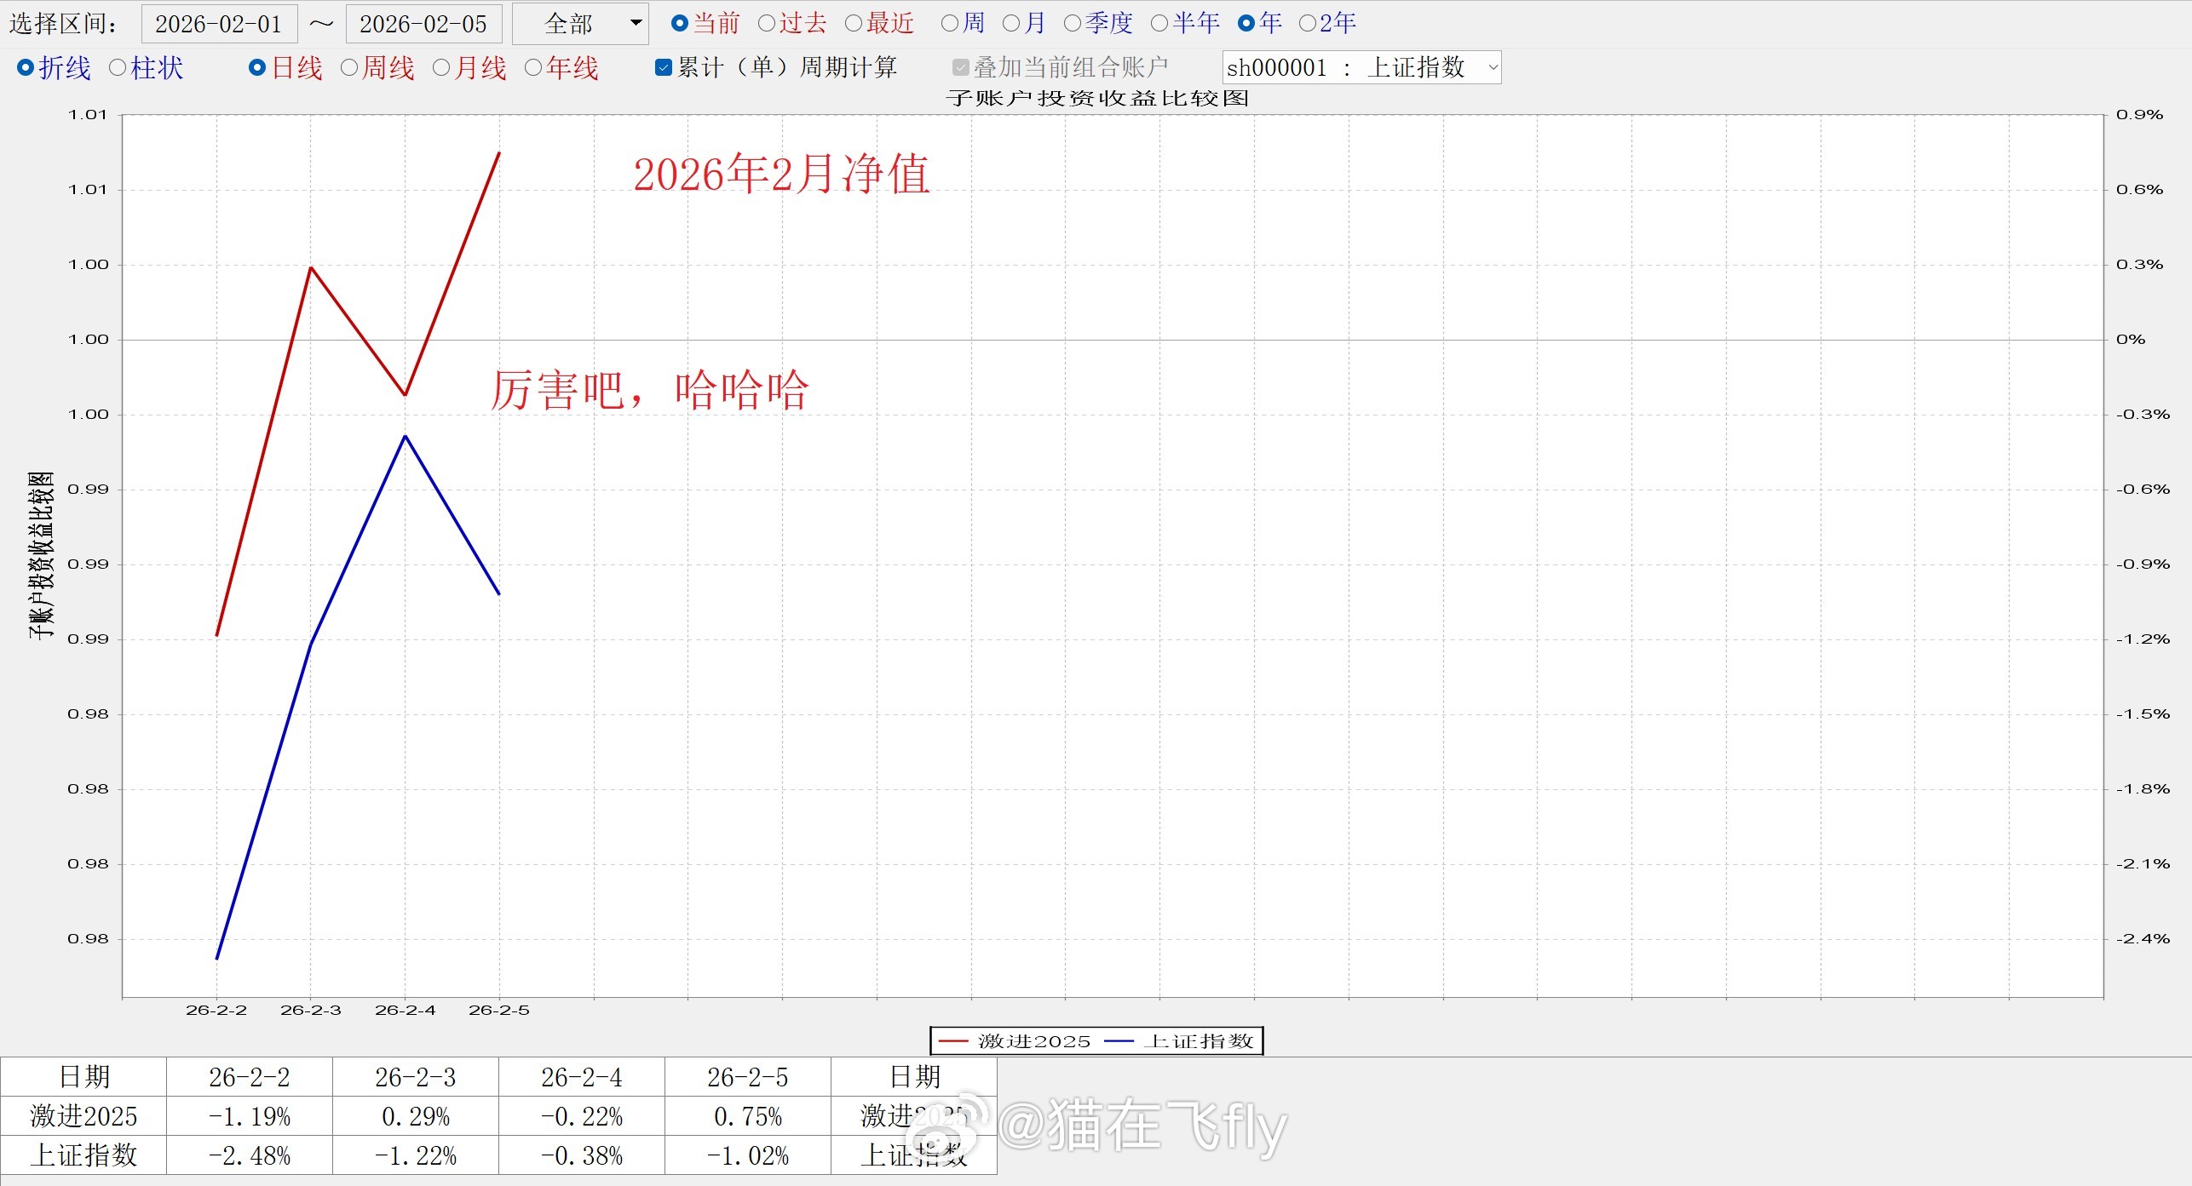Select the 周 time span radio button

coord(950,23)
